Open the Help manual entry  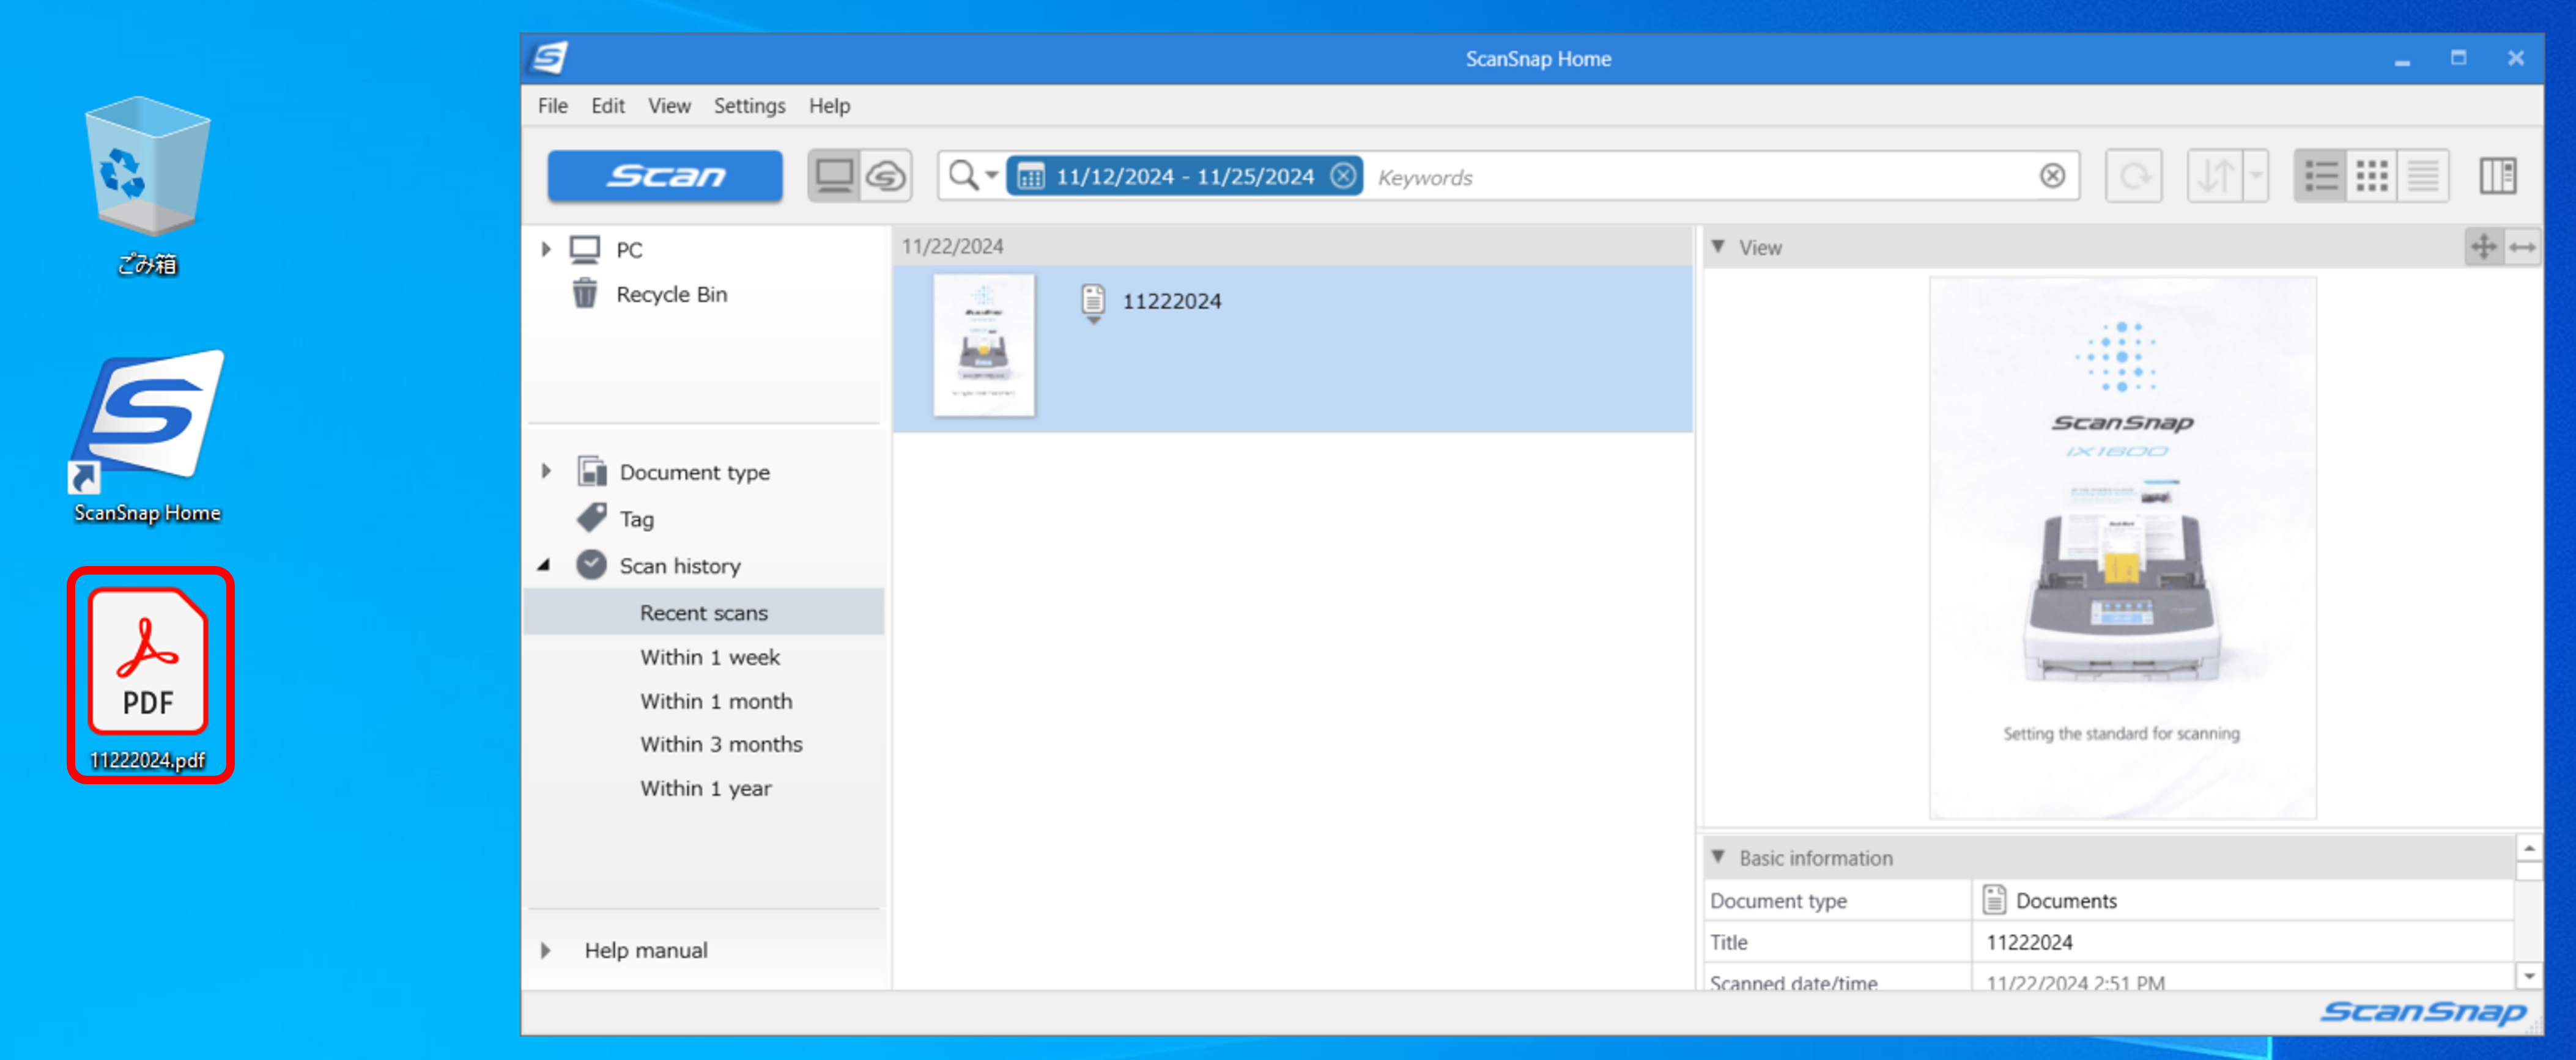coord(646,950)
